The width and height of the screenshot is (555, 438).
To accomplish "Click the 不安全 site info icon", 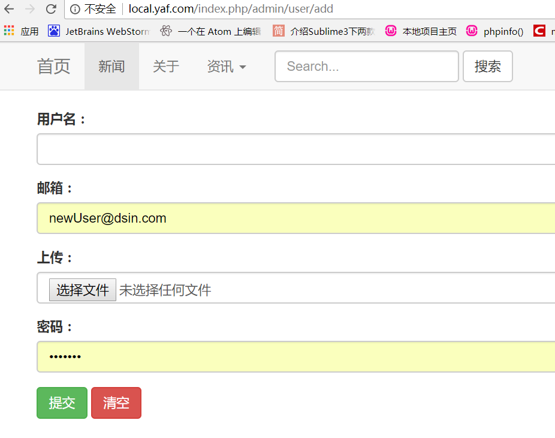I will point(75,9).
